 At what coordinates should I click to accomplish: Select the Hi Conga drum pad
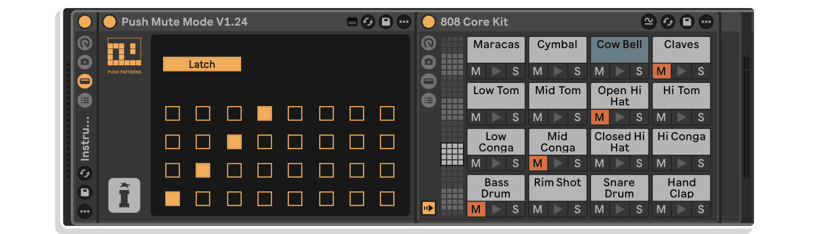pyautogui.click(x=681, y=142)
